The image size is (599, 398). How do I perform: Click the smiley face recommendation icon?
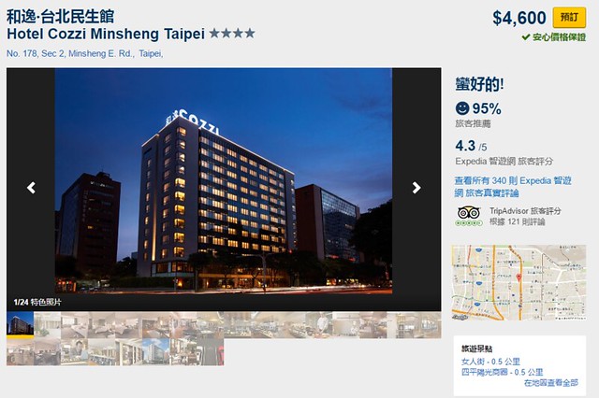[462, 108]
